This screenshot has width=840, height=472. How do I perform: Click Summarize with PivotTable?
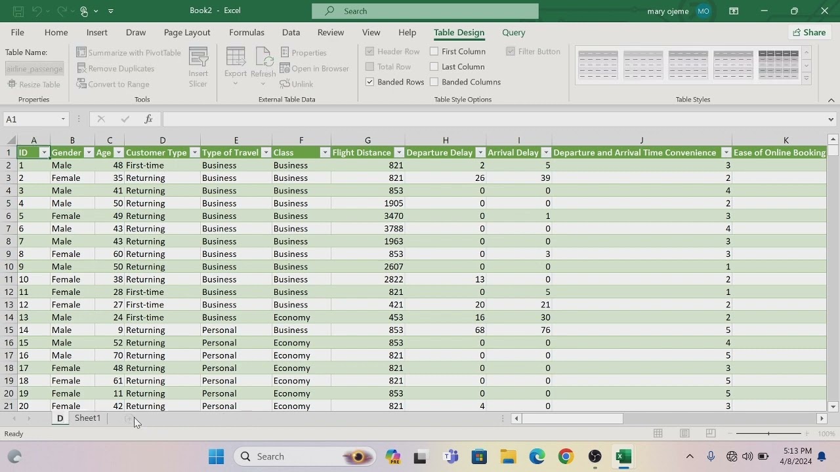coord(129,52)
